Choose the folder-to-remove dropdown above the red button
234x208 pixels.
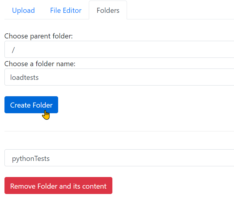point(119,158)
